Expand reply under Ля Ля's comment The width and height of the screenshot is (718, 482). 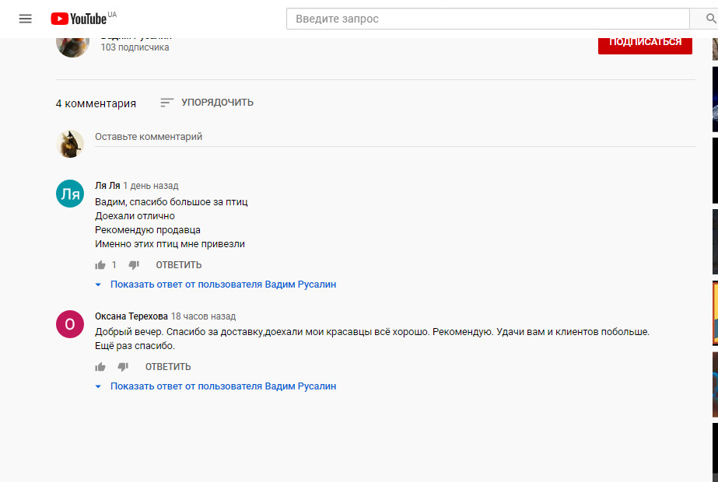[x=222, y=285]
